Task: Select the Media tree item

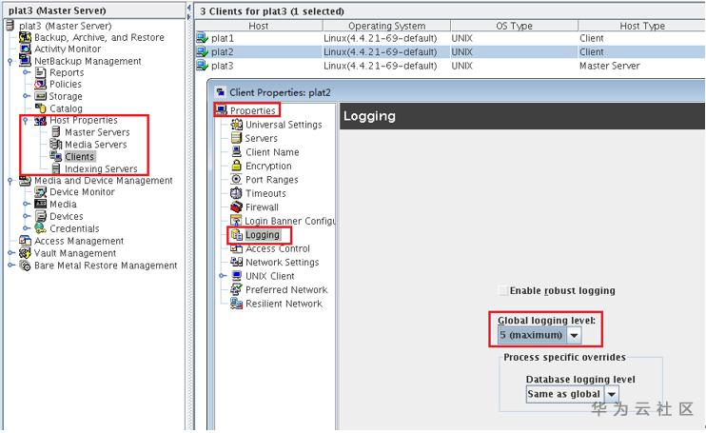Action: click(63, 204)
